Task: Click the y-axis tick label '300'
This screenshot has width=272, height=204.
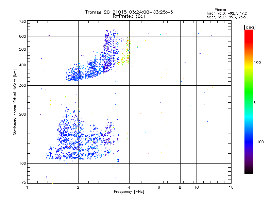Action: click(22, 85)
